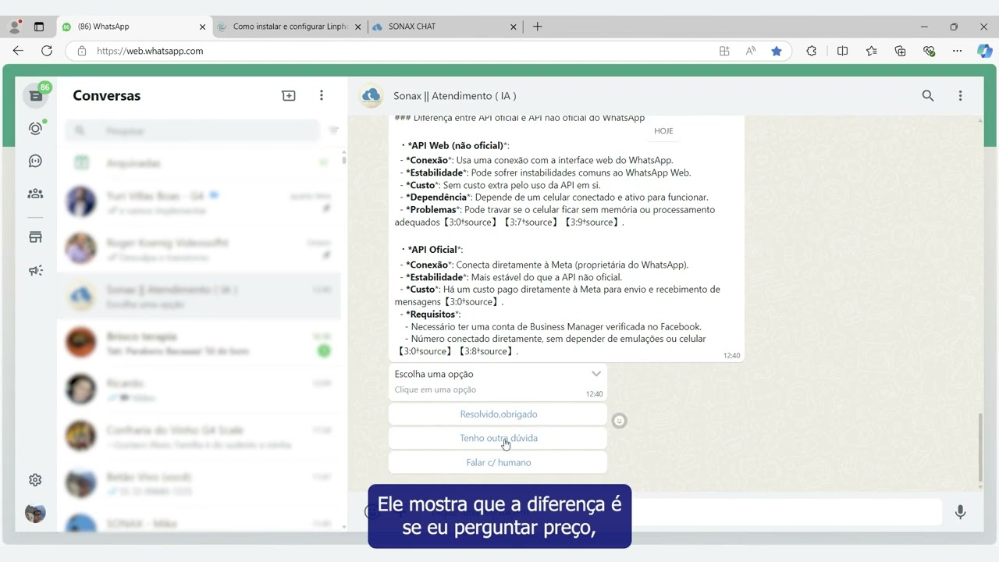Open browser Extensions puzzle icon
999x562 pixels.
coord(812,51)
